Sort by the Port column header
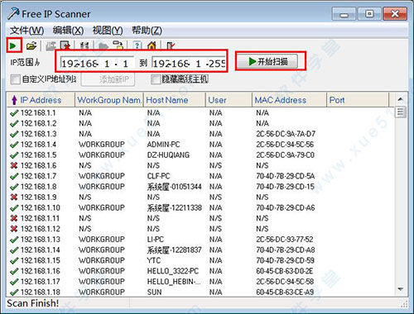This screenshot has width=414, height=314. 358,100
